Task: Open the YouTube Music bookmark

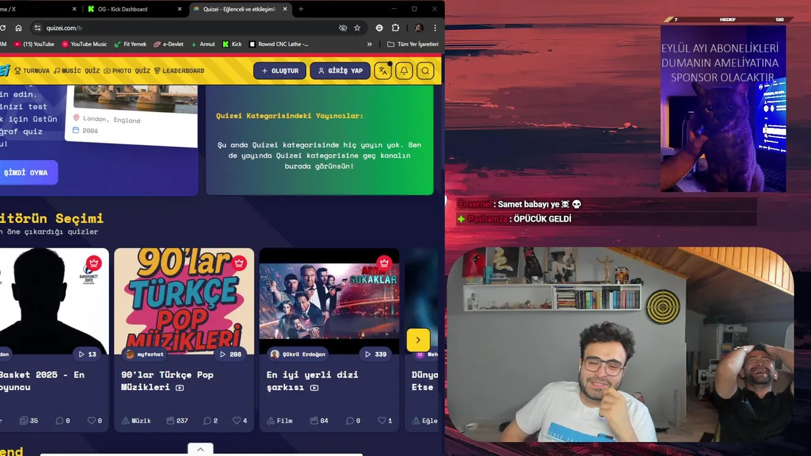Action: point(84,44)
